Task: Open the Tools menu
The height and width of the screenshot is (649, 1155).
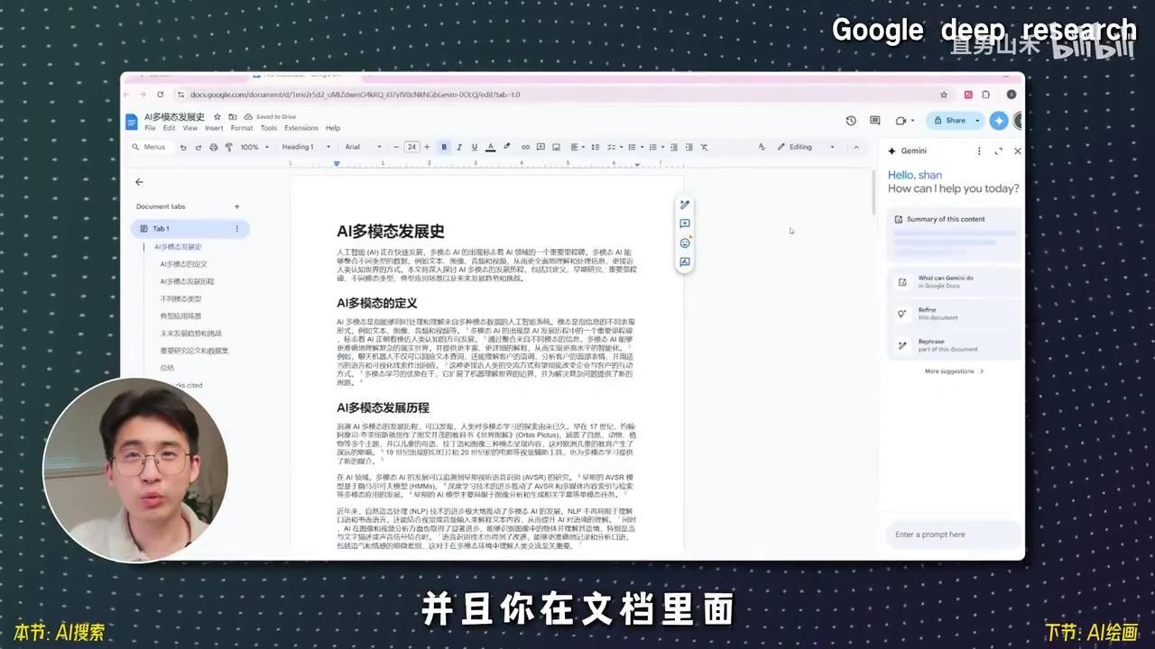Action: [x=269, y=128]
